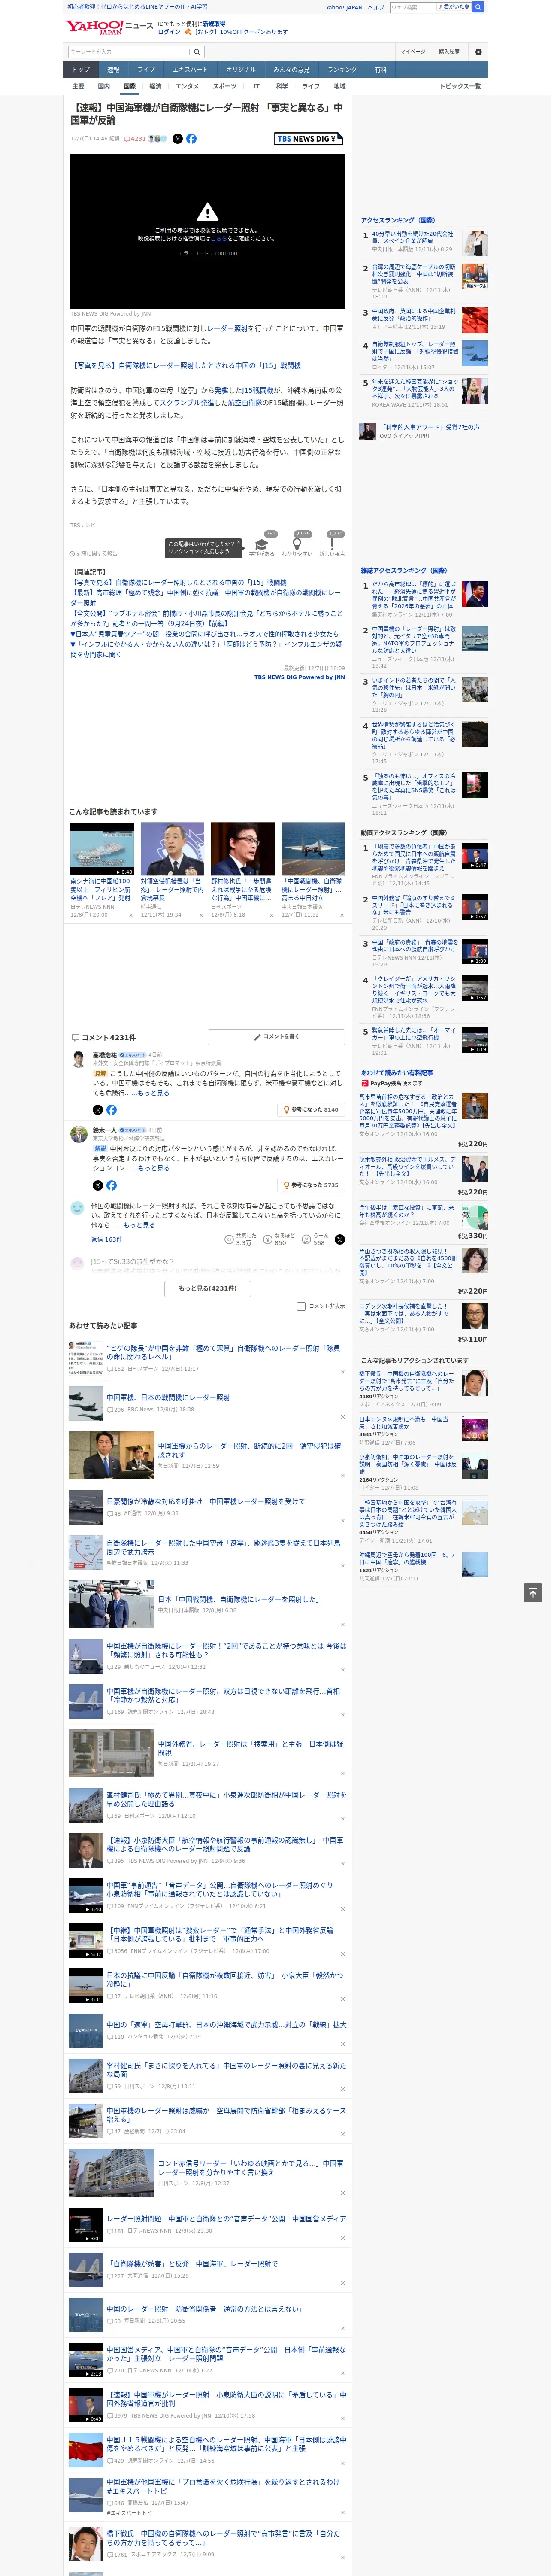Dismiss the 南シナ海 recommended card via x
This screenshot has height=2576, width=551.
point(131,915)
